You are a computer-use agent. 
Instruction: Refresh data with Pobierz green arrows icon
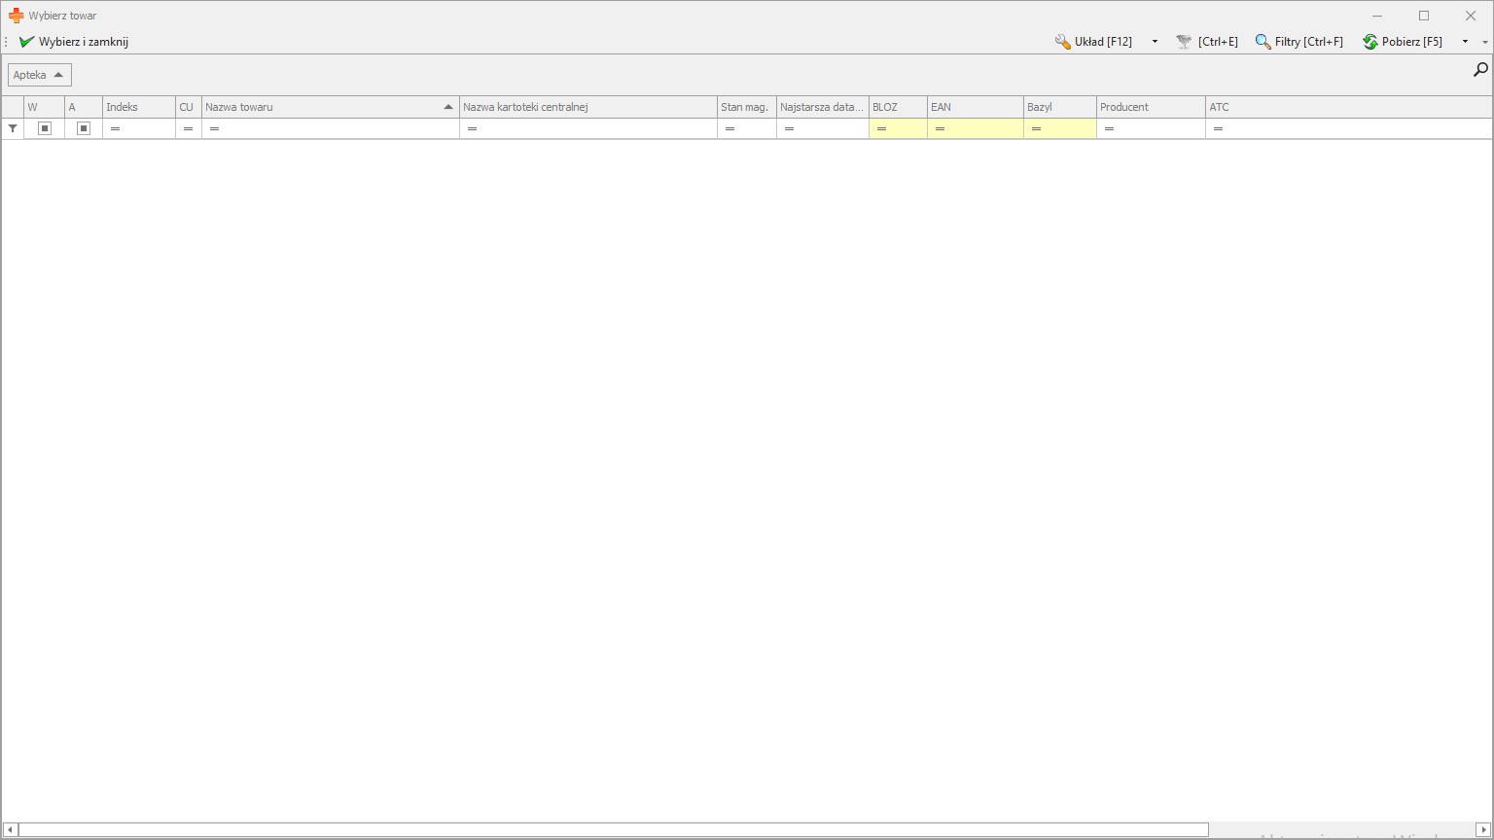[1369, 42]
